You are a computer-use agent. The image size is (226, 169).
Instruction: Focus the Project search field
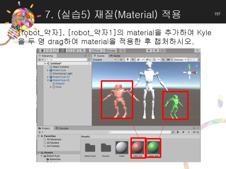point(139,132)
